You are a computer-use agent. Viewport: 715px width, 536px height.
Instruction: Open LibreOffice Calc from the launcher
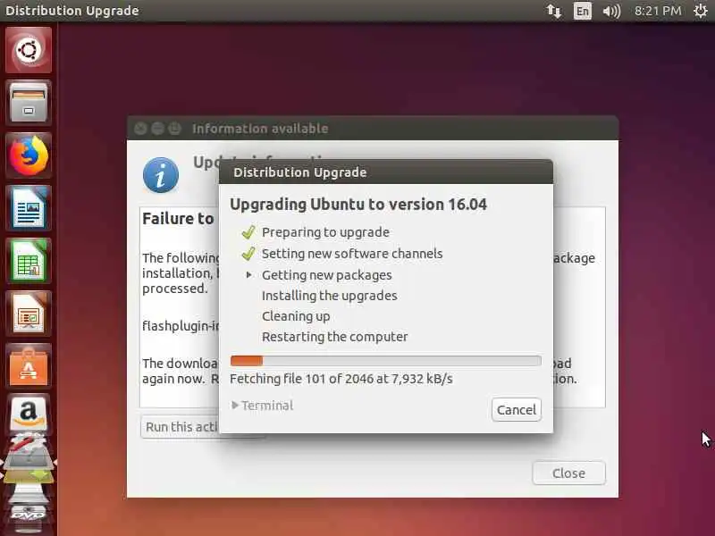[x=29, y=261]
